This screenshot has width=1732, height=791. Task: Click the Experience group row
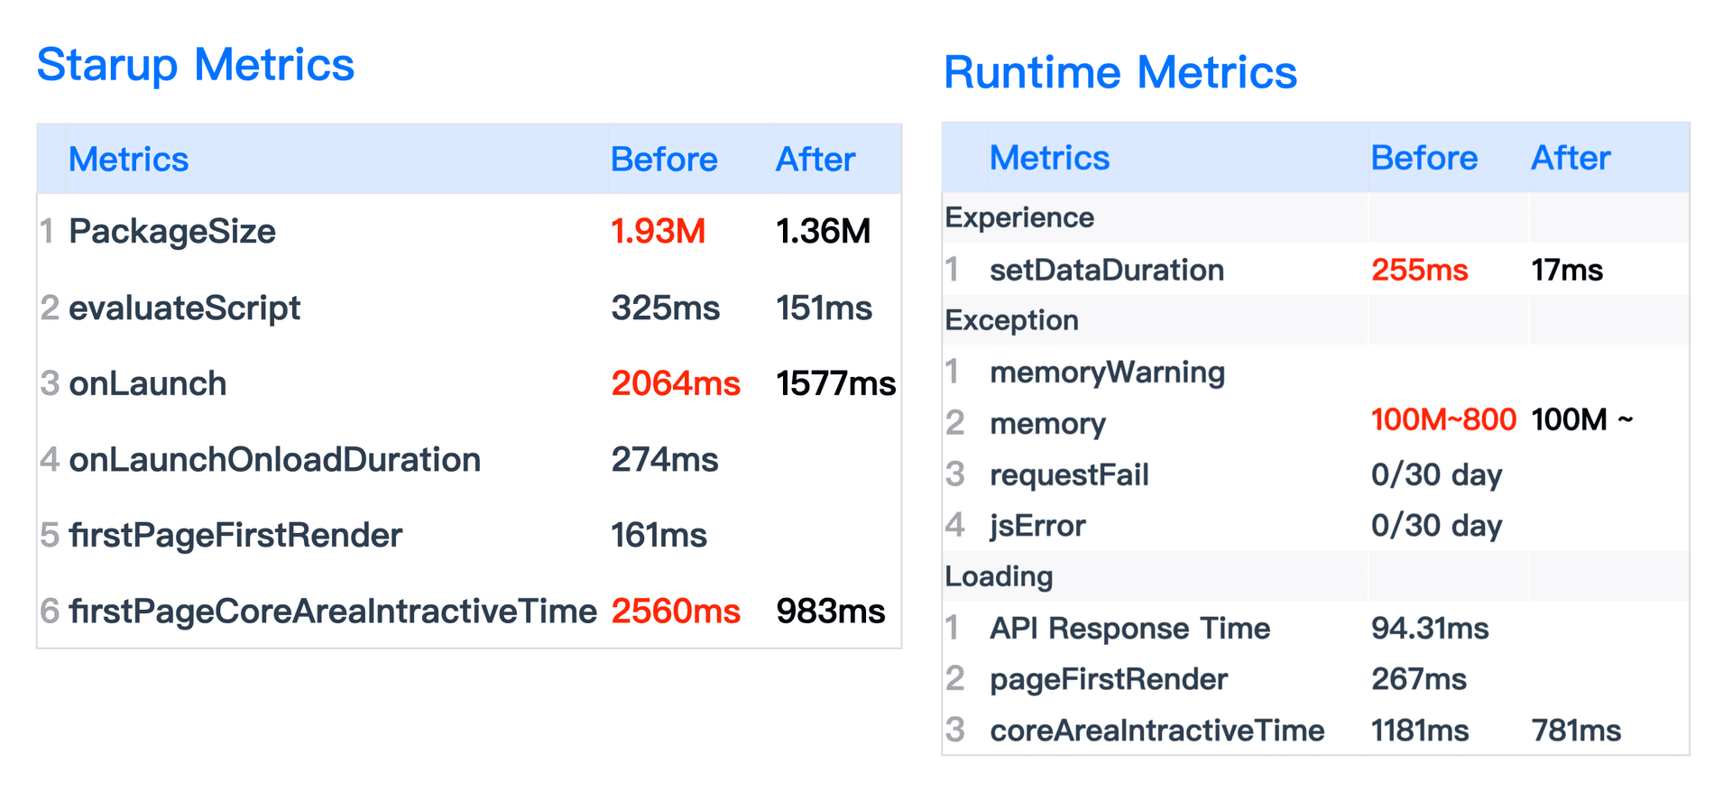click(1019, 217)
